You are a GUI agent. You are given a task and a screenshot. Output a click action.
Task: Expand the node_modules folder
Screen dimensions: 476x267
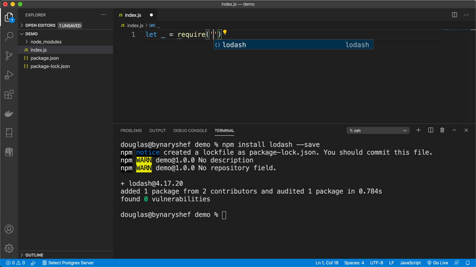(x=46, y=42)
